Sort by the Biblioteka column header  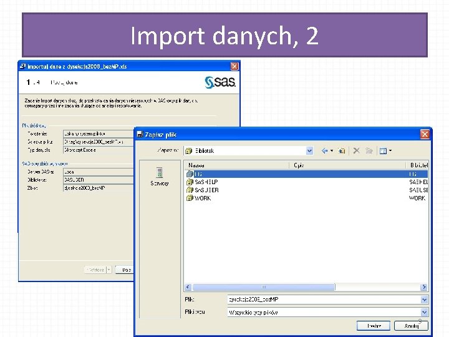point(417,165)
